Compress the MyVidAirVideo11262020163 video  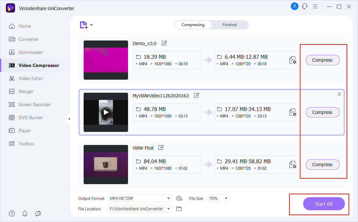(x=322, y=113)
